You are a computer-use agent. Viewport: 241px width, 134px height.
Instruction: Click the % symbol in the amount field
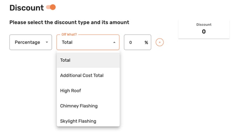(x=146, y=43)
